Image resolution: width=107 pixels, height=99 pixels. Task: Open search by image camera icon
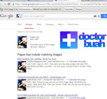point(95,16)
